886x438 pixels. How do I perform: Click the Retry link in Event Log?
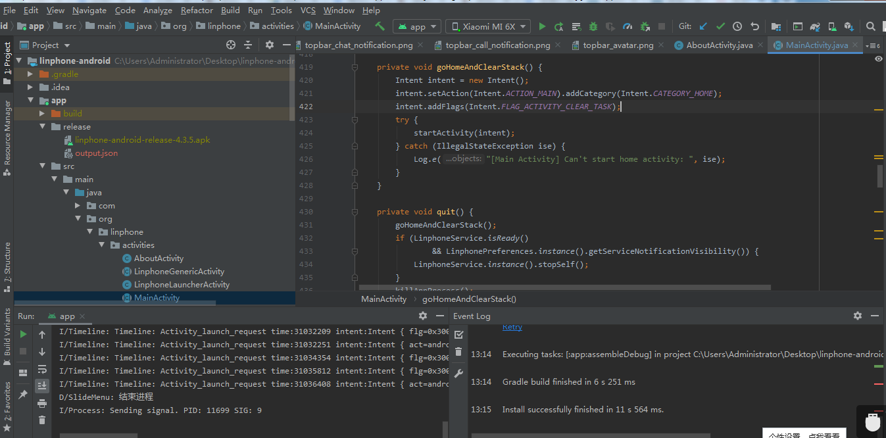(x=512, y=327)
